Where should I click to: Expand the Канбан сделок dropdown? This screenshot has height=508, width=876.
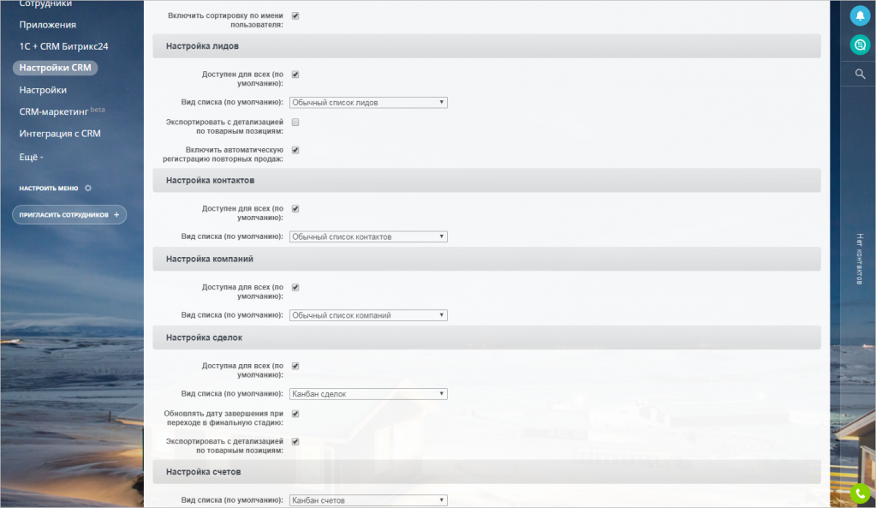368,394
